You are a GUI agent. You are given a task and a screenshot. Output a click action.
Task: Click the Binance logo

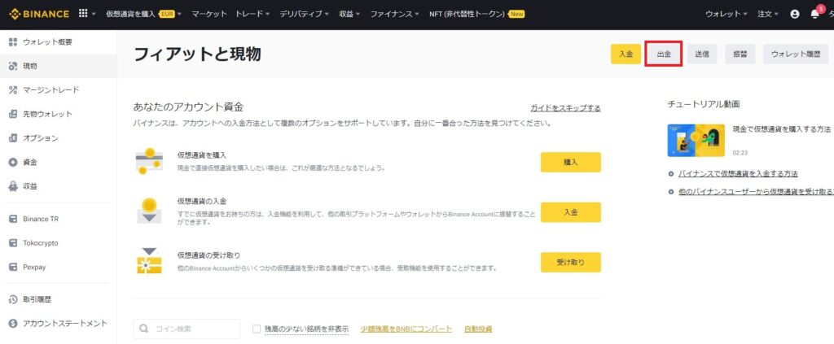(x=39, y=15)
